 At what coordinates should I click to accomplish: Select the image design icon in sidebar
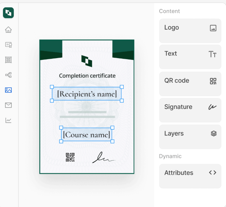tap(8, 90)
